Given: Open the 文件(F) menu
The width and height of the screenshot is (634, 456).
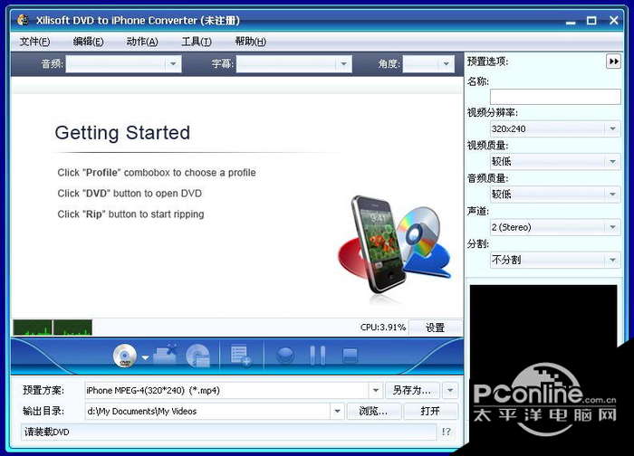Looking at the screenshot, I should [x=34, y=42].
